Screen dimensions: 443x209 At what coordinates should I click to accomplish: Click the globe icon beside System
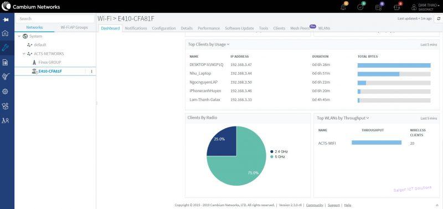click(25, 36)
